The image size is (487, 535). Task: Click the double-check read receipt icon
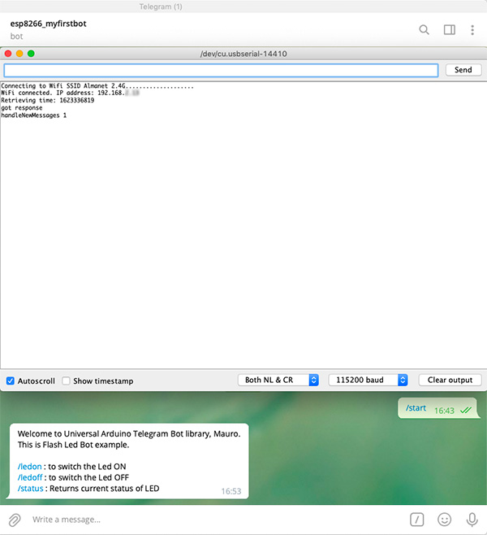click(466, 411)
